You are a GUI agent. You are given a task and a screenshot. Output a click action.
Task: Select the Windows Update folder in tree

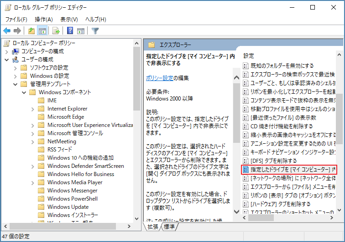coord(68,207)
